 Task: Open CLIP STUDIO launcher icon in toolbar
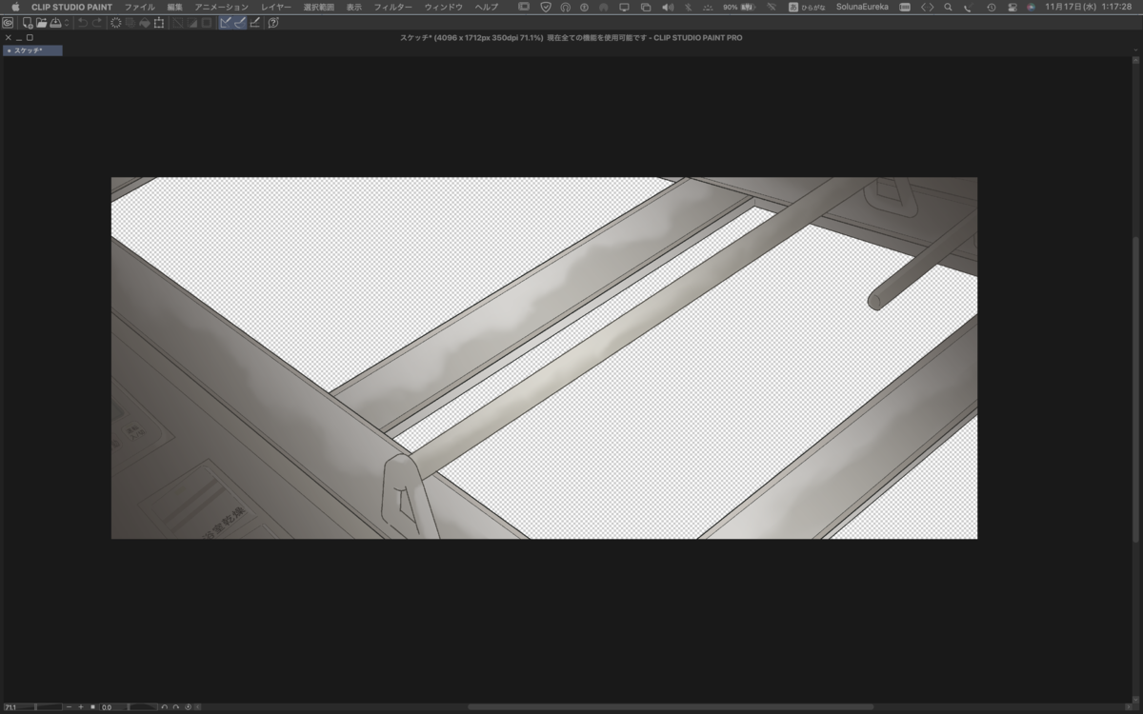(8, 23)
